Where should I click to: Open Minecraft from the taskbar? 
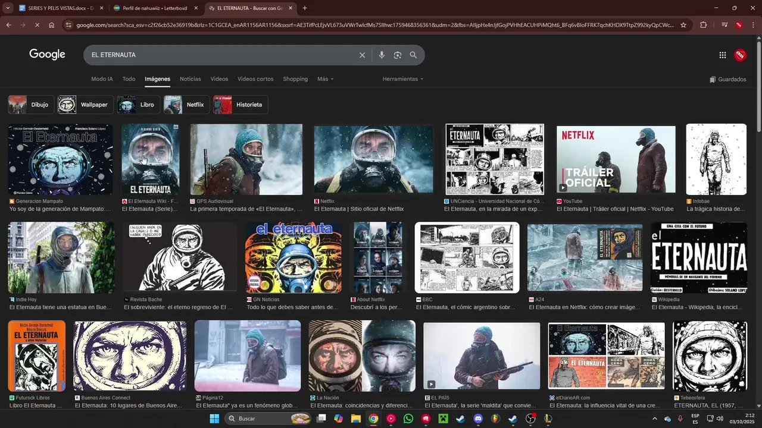point(443,418)
